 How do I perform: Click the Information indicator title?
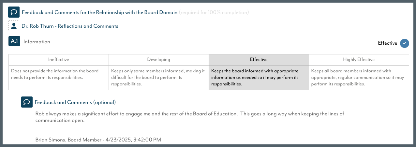(37, 42)
